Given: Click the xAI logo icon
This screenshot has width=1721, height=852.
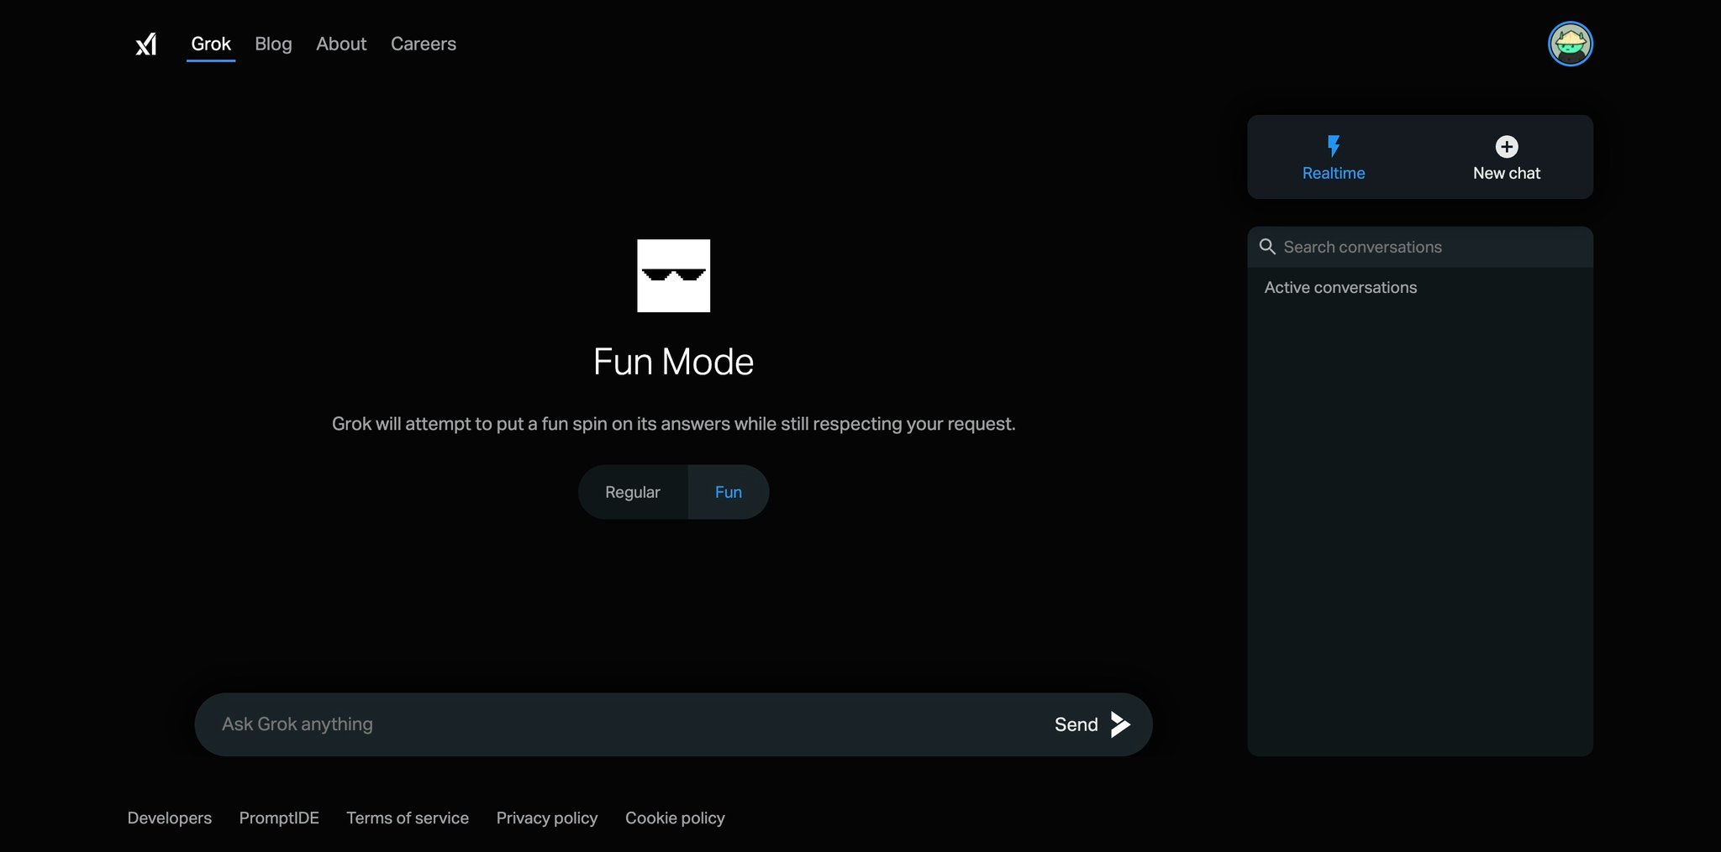Looking at the screenshot, I should point(146,44).
